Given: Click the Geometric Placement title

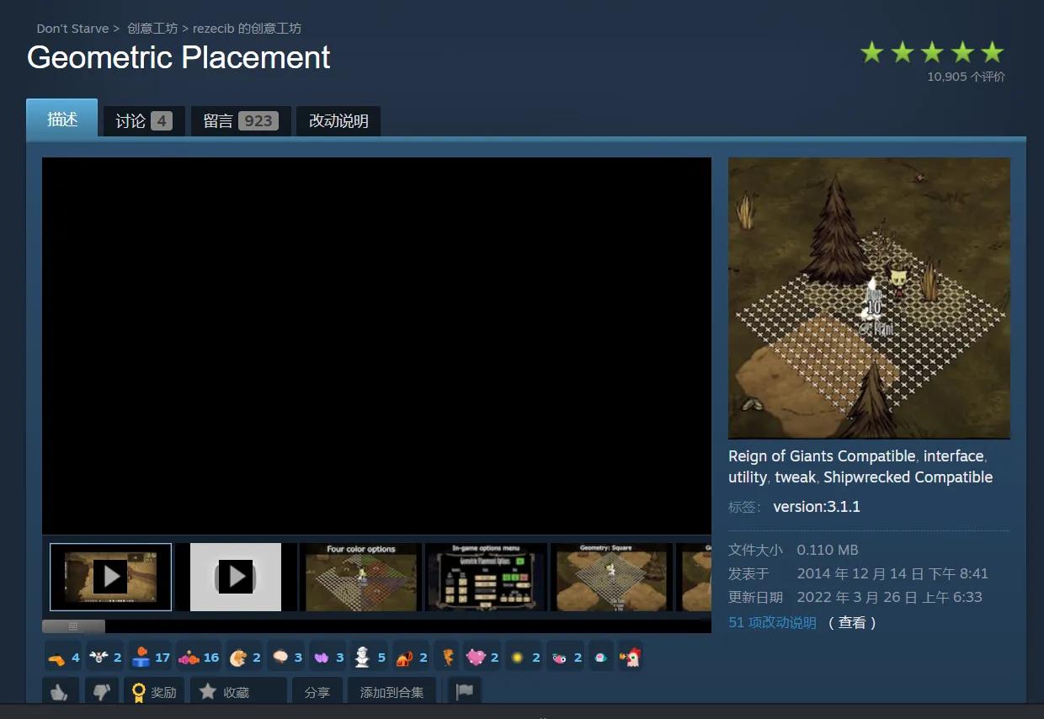Looking at the screenshot, I should [178, 57].
